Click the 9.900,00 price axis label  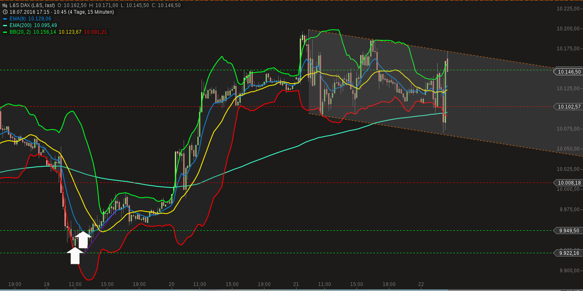tap(570, 271)
